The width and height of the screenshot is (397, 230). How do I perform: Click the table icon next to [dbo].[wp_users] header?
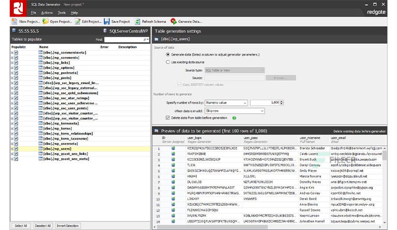(x=156, y=39)
